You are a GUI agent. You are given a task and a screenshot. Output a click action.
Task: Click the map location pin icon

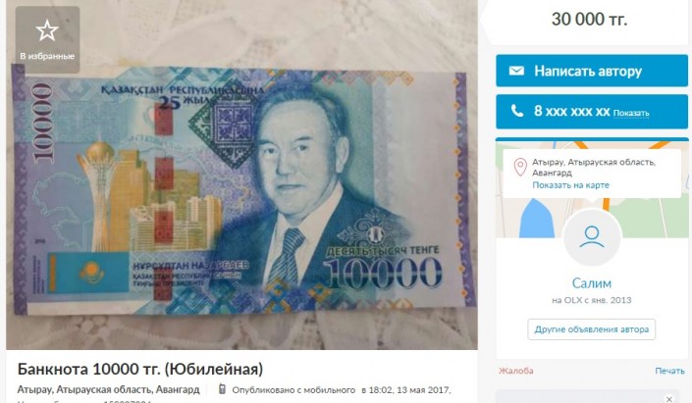520,168
